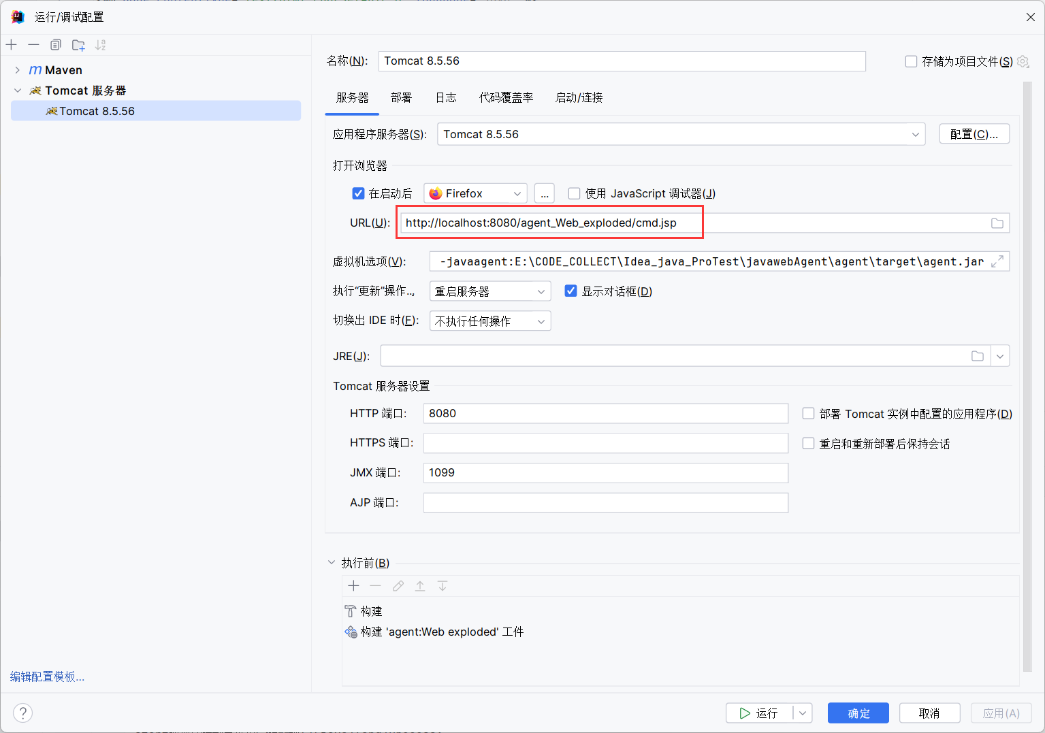
Task: Switch to the Code Coverage tab
Action: point(506,97)
